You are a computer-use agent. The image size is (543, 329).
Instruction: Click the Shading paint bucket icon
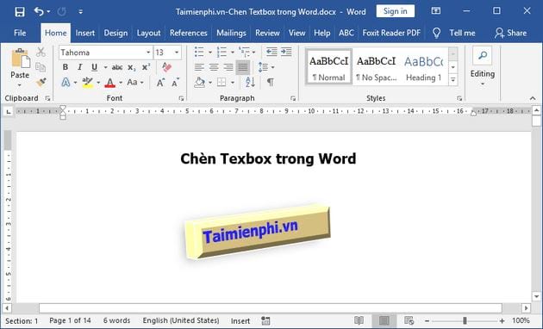pyautogui.click(x=199, y=83)
